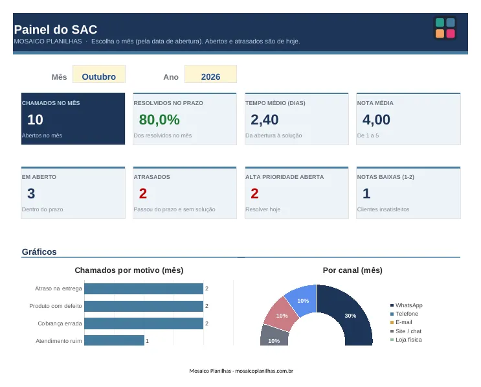This screenshot has width=481, height=387.
Task: Open the Ano selector showing 2026
Action: (x=210, y=74)
